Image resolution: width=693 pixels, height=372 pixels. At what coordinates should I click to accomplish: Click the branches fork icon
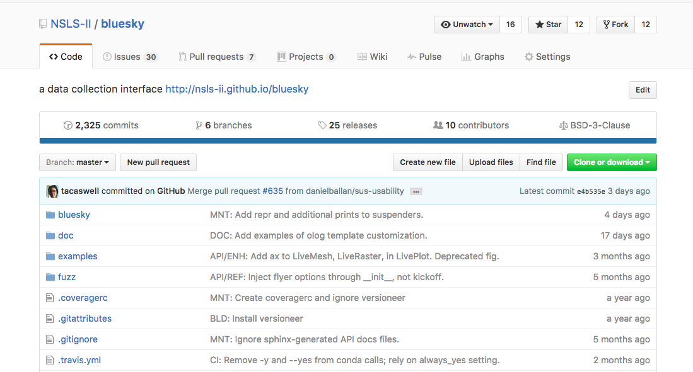pos(199,125)
